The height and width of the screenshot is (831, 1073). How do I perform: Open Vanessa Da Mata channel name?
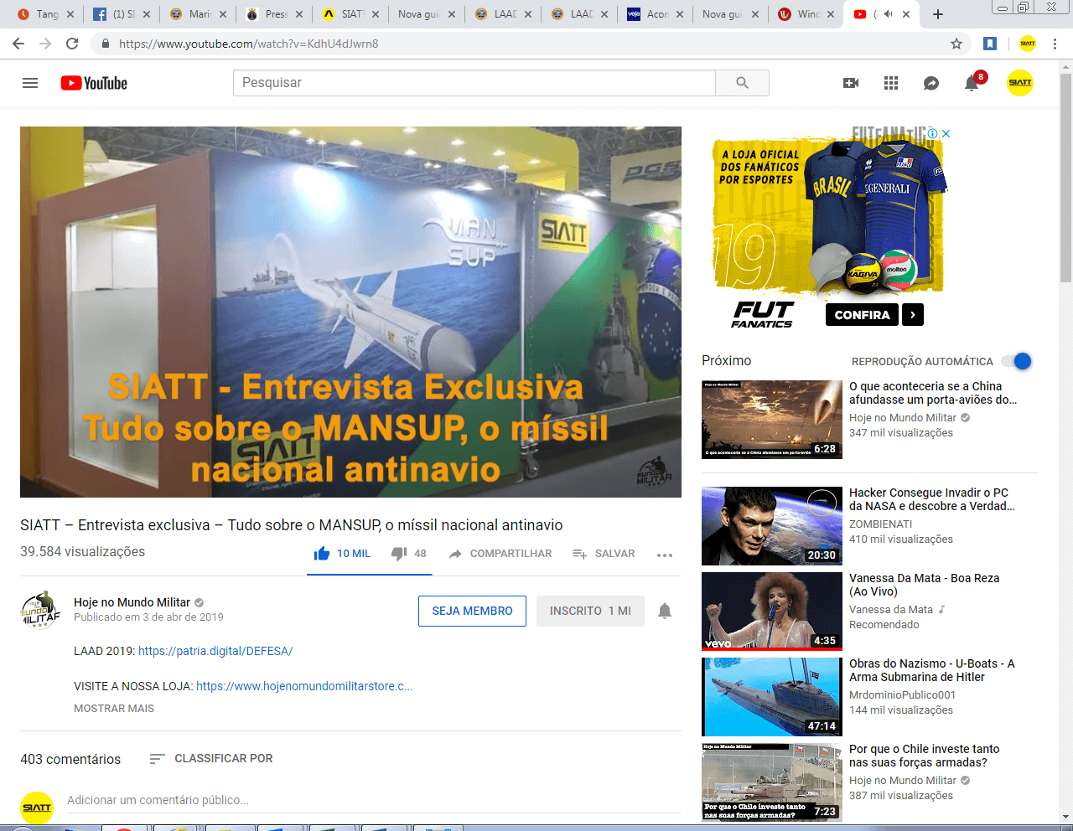(891, 610)
